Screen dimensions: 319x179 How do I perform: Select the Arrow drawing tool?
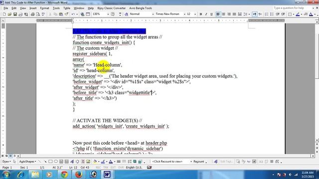[45, 162]
